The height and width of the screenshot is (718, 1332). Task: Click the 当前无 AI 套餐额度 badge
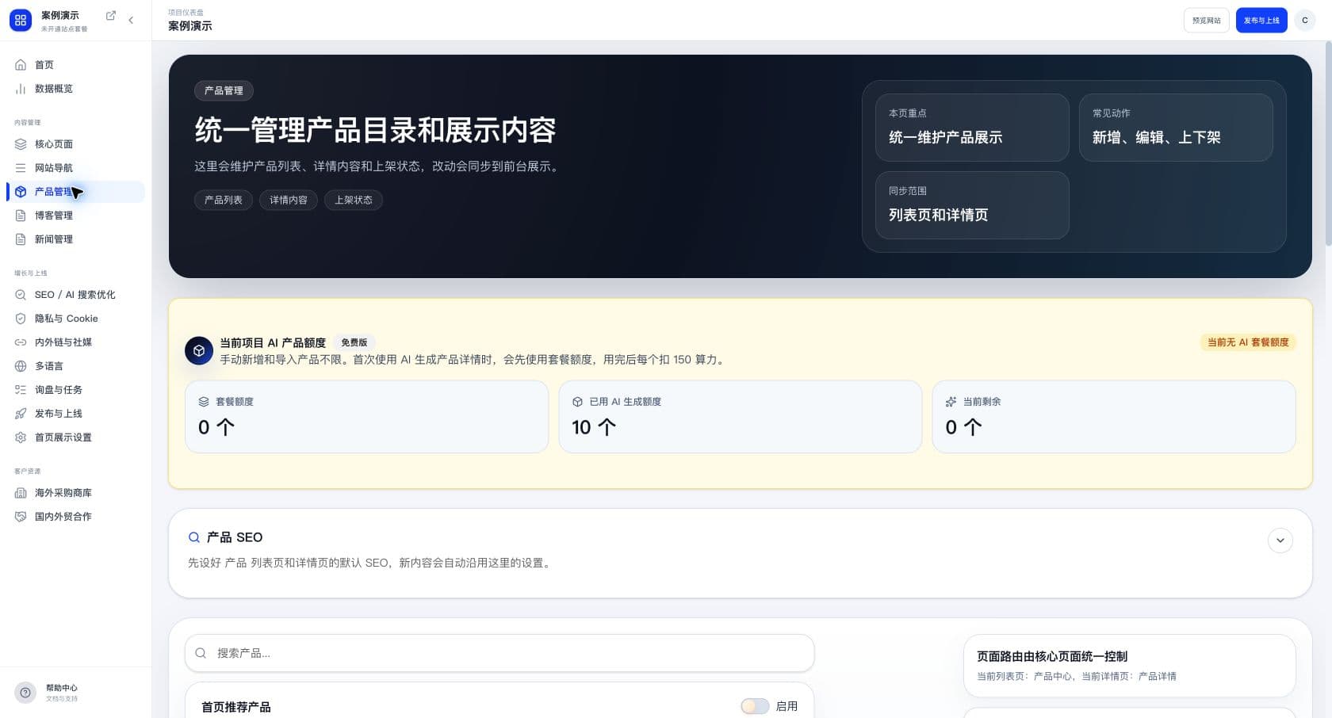coord(1248,342)
